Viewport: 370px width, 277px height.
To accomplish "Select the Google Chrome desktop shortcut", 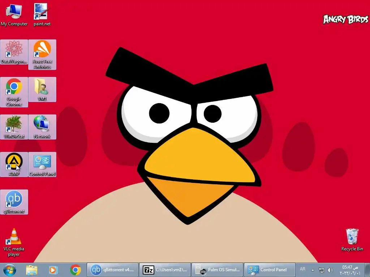I will (14, 92).
